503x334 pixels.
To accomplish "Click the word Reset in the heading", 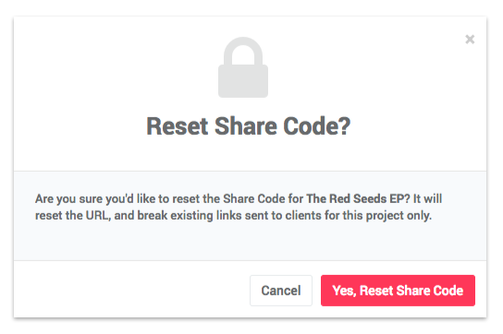I will (178, 126).
